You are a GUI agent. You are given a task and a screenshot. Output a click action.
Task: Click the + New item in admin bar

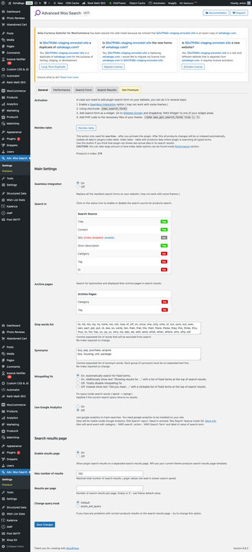pos(58,3)
